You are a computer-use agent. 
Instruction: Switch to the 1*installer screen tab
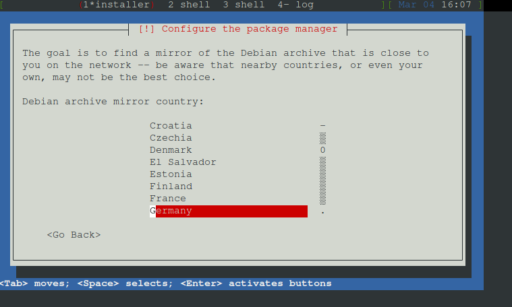[x=117, y=5]
